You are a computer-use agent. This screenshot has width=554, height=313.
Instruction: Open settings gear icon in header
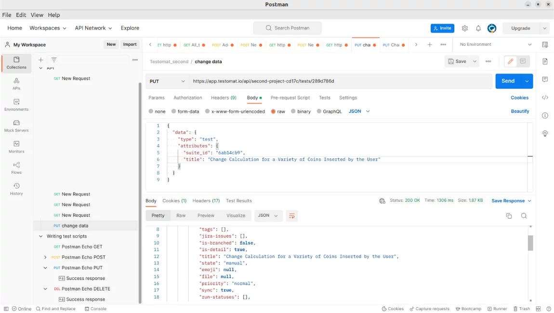(x=465, y=28)
